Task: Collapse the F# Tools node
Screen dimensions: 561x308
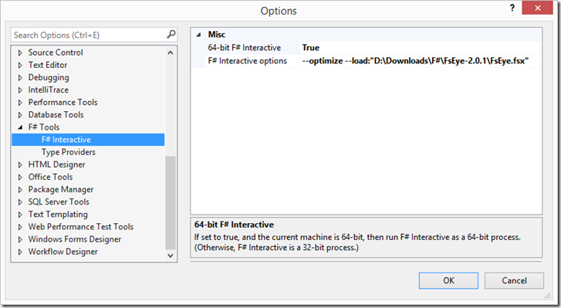Action: (x=20, y=127)
